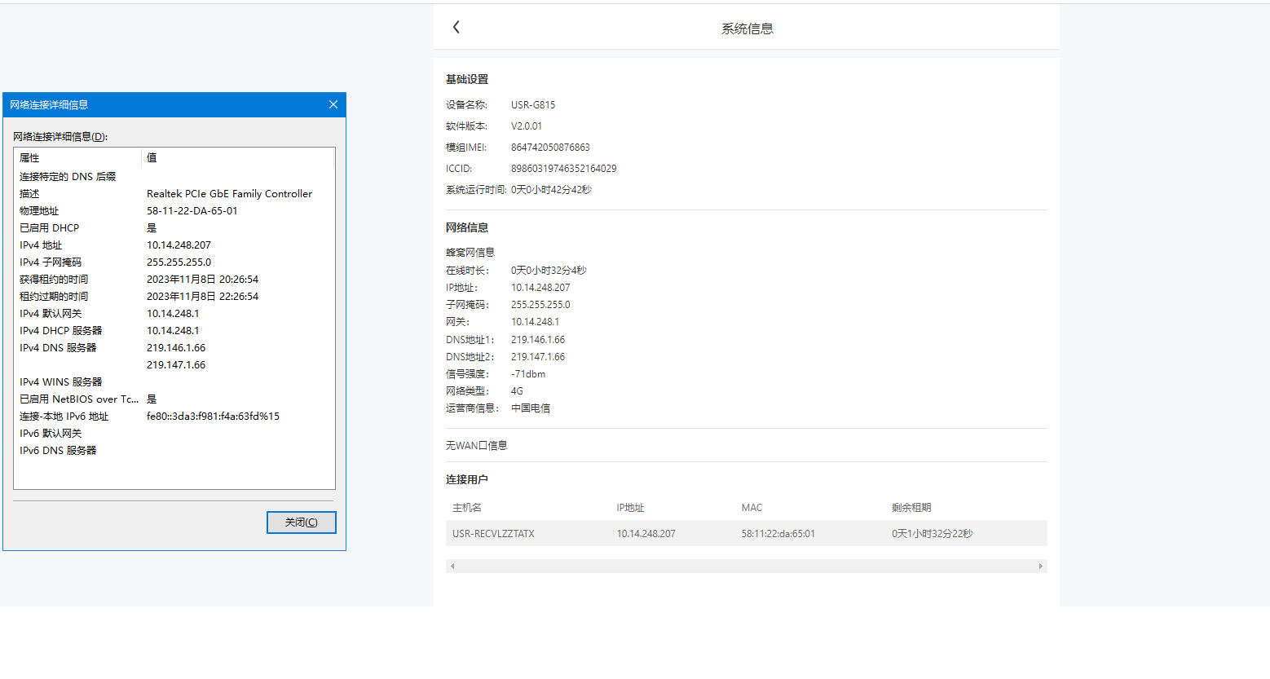Click the 58:11:22:da:65:01 MAC cell
1270x679 pixels.
tap(778, 534)
